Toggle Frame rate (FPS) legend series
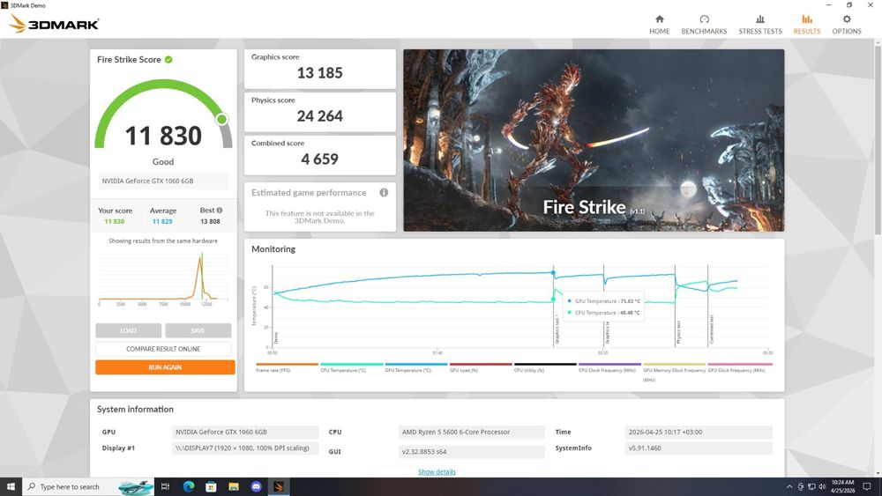This screenshot has height=496, width=882. pos(287,367)
